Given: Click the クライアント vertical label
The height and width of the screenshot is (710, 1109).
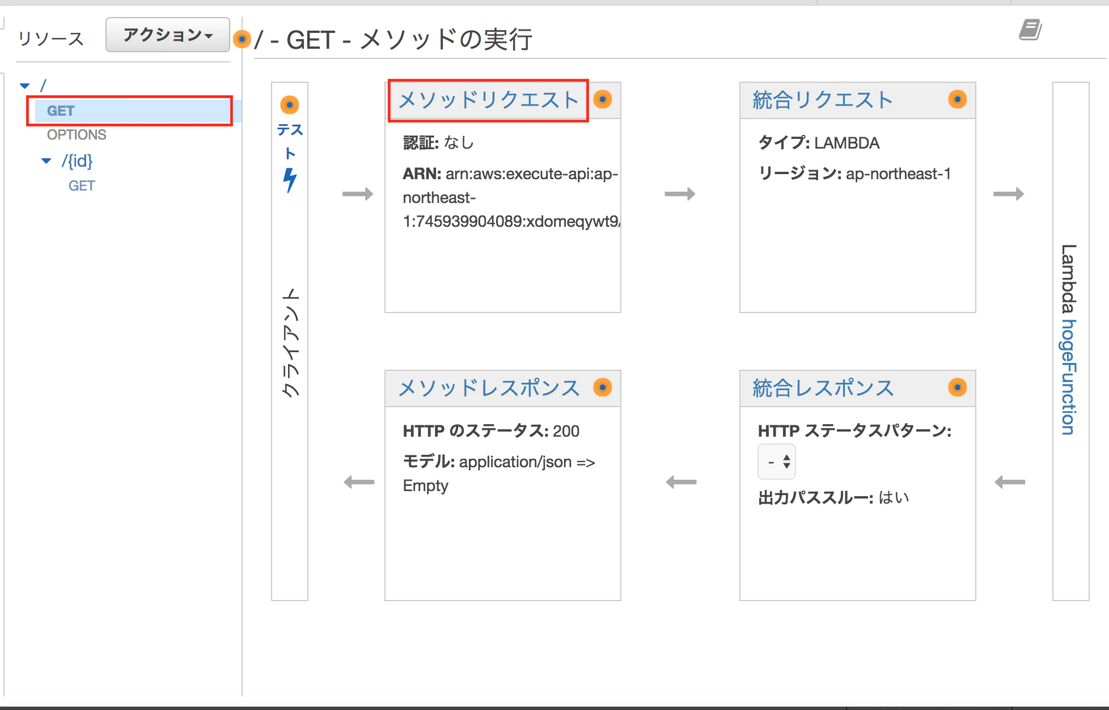Looking at the screenshot, I should (x=290, y=343).
